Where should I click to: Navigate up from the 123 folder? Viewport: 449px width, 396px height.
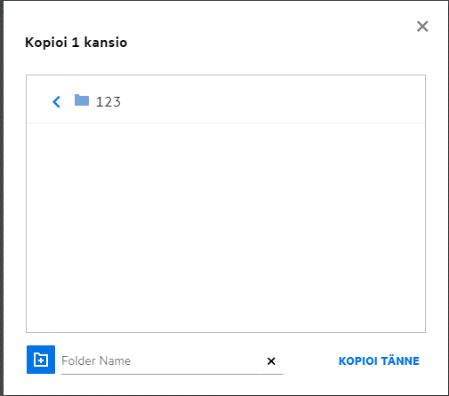[x=56, y=102]
